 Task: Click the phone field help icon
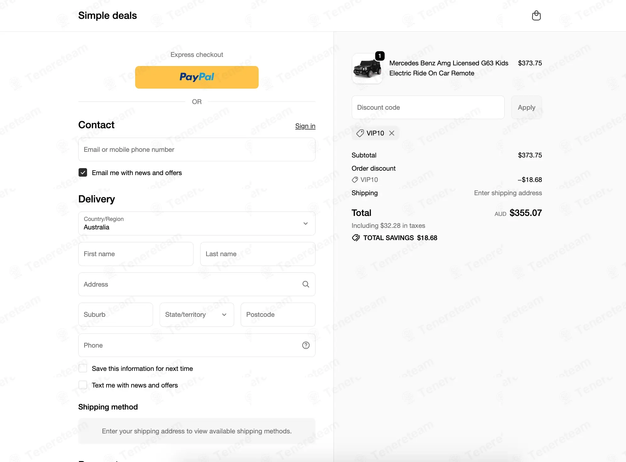306,345
